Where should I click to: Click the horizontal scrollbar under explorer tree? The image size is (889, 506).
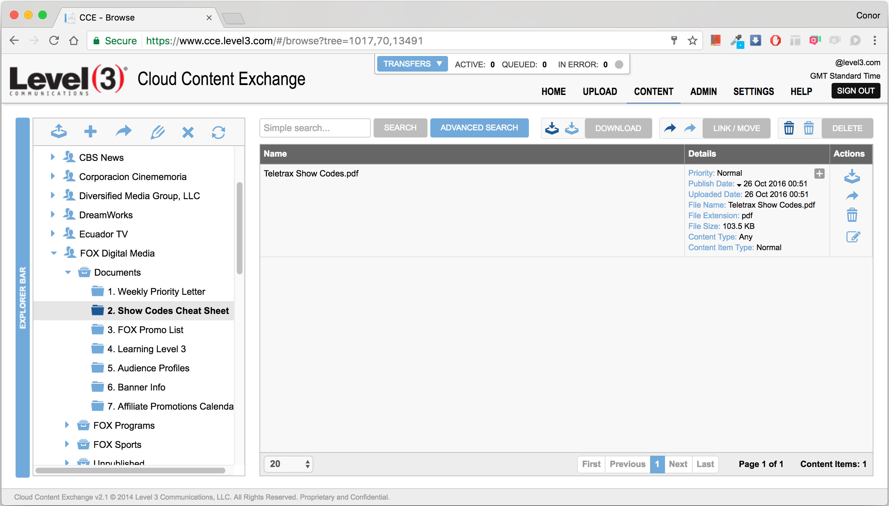tap(130, 470)
